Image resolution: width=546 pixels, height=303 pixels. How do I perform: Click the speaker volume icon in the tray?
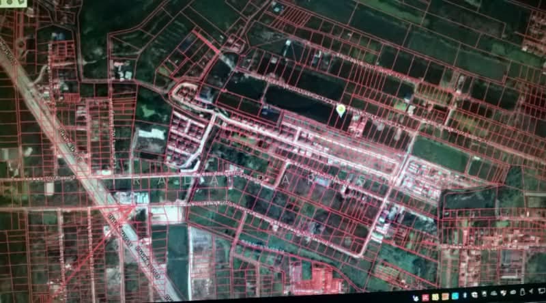click(x=531, y=291)
